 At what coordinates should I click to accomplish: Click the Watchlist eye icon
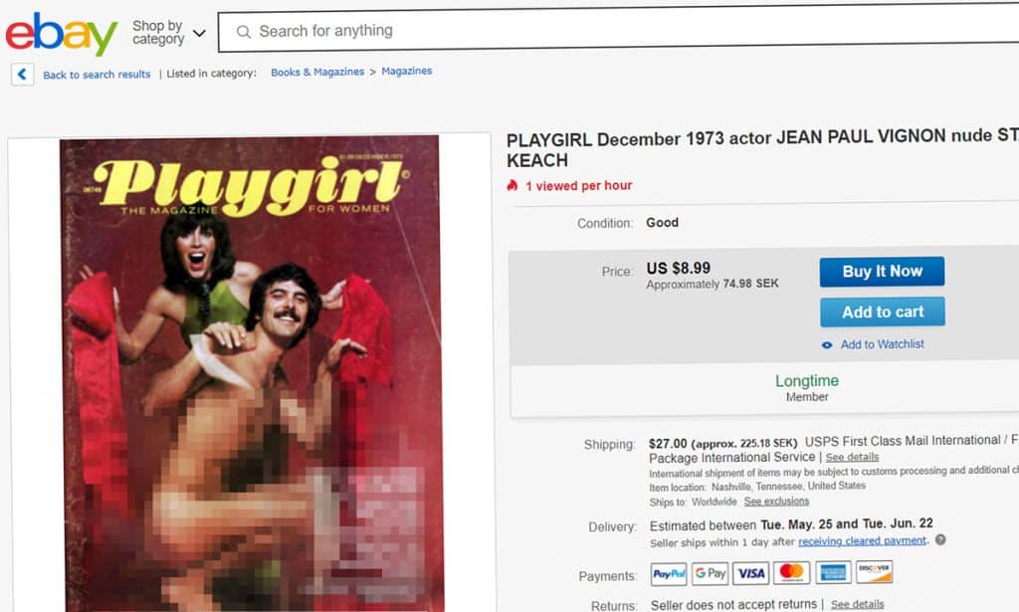coord(827,345)
